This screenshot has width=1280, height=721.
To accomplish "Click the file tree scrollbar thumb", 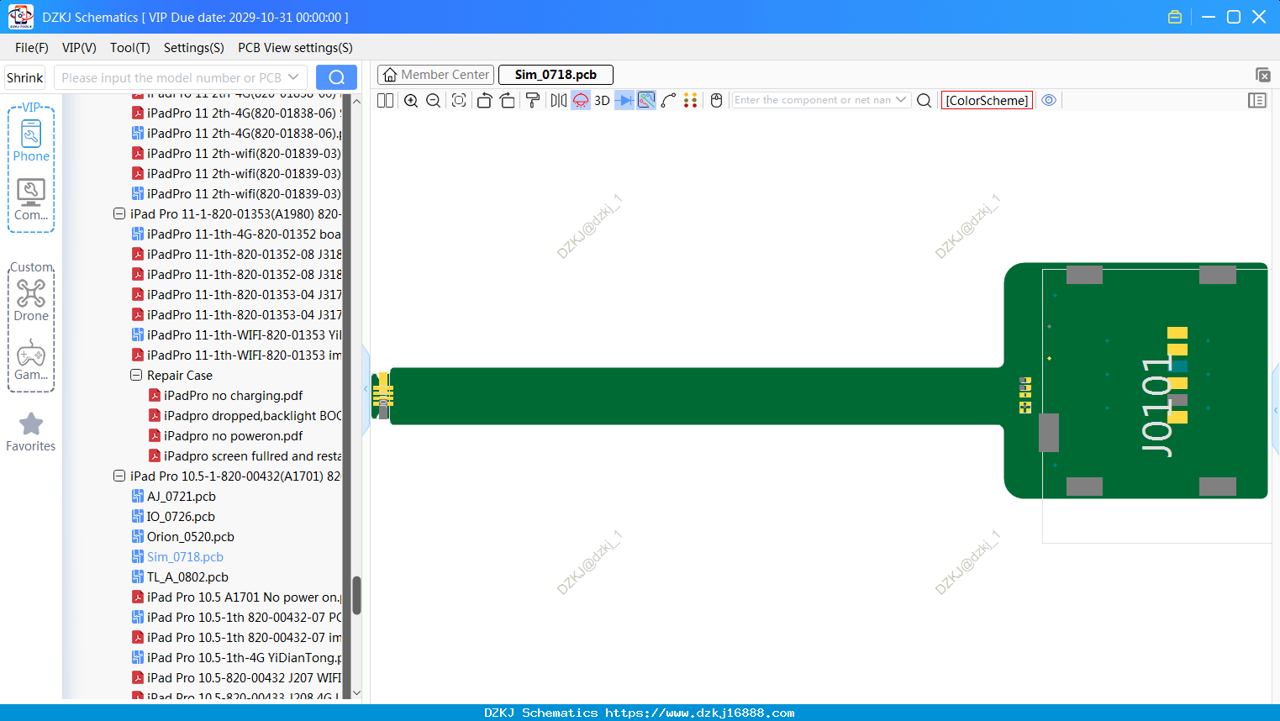I will [356, 595].
